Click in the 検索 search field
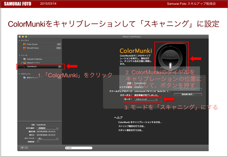Screen dimensions: 228x157 point(79,148)
